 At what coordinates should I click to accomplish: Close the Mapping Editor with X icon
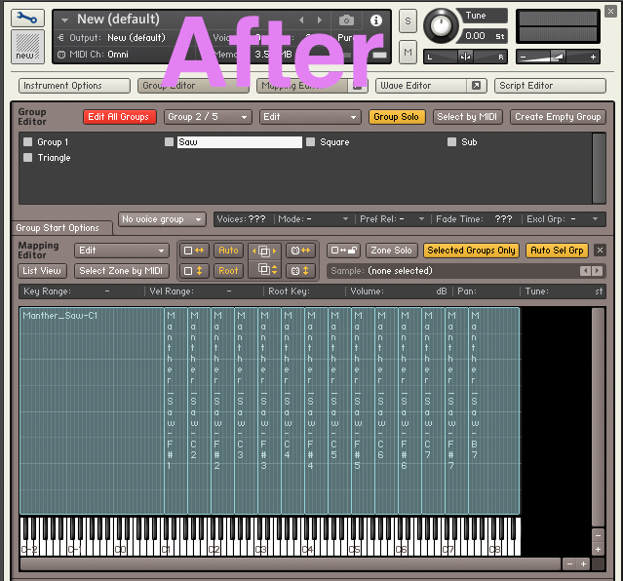pos(600,251)
